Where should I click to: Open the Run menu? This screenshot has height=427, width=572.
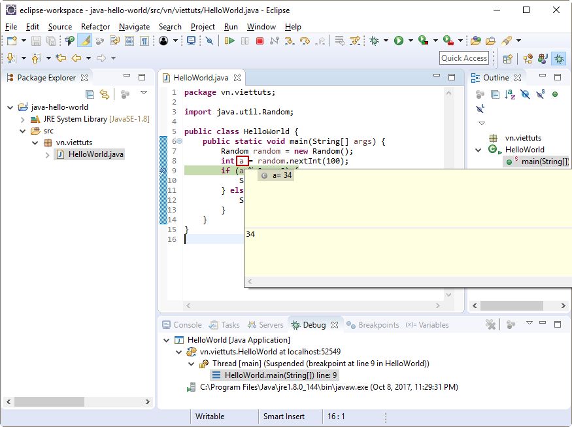tap(231, 27)
